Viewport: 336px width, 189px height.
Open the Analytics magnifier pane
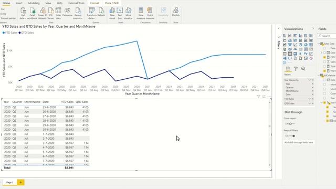click(x=303, y=69)
